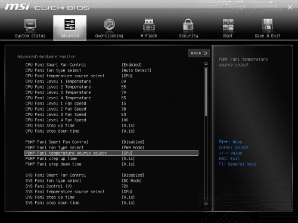
Task: Open the Security padlock icon
Action: click(188, 25)
